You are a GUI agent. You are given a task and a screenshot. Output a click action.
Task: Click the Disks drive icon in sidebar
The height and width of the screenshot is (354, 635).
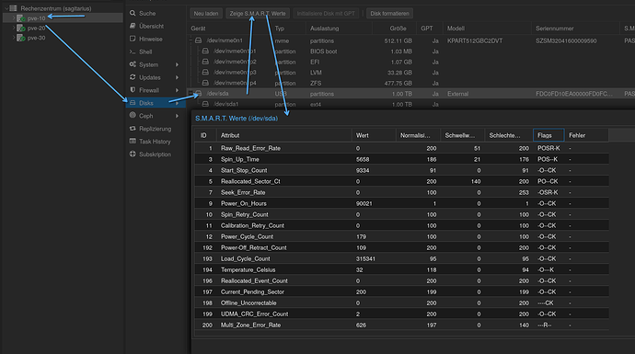133,103
